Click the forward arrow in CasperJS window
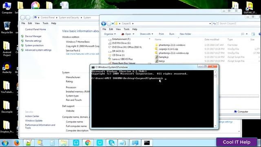The image size is (261, 147). coord(109,24)
